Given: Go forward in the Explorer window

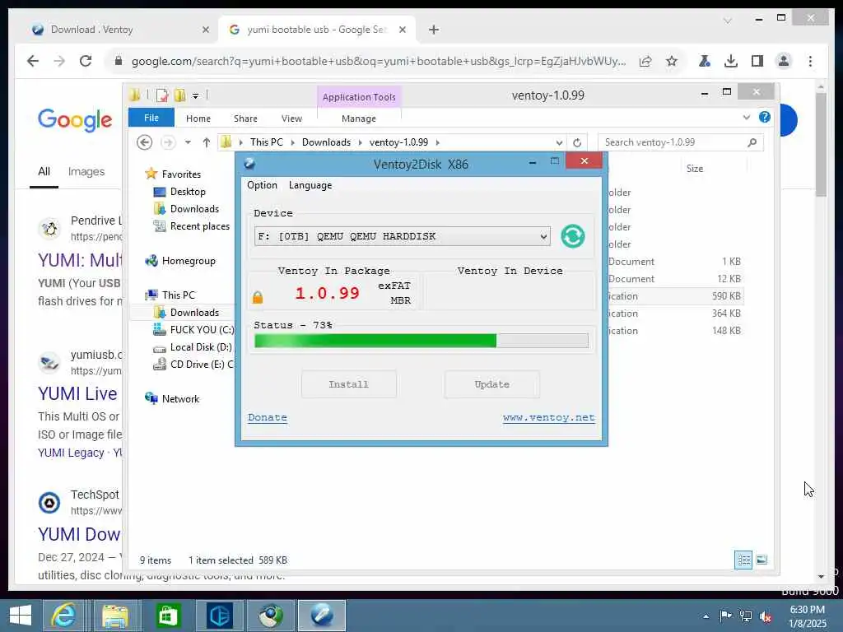Looking at the screenshot, I should pyautogui.click(x=168, y=142).
